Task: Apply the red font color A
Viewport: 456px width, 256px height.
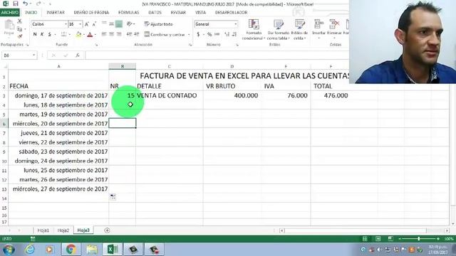Action: pyautogui.click(x=90, y=35)
